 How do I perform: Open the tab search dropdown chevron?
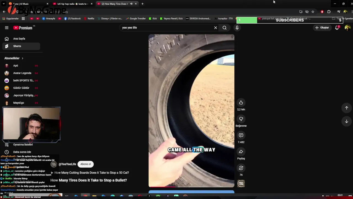click(4, 4)
